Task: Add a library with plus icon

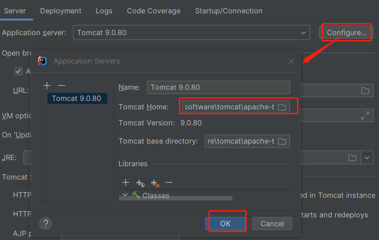Action: (126, 183)
